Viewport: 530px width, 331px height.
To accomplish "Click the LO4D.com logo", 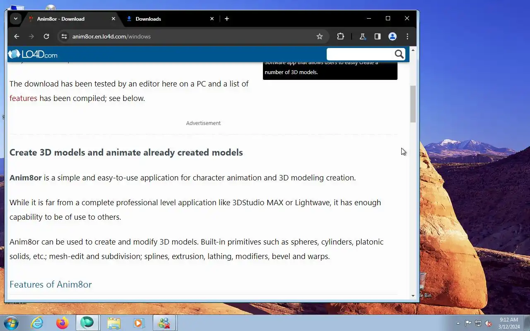I will (33, 54).
